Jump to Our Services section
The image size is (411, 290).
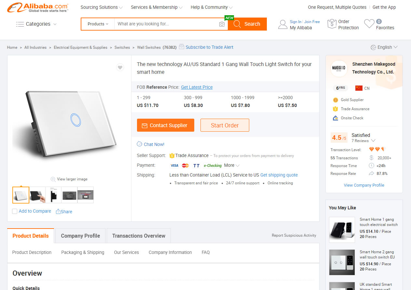pos(126,252)
